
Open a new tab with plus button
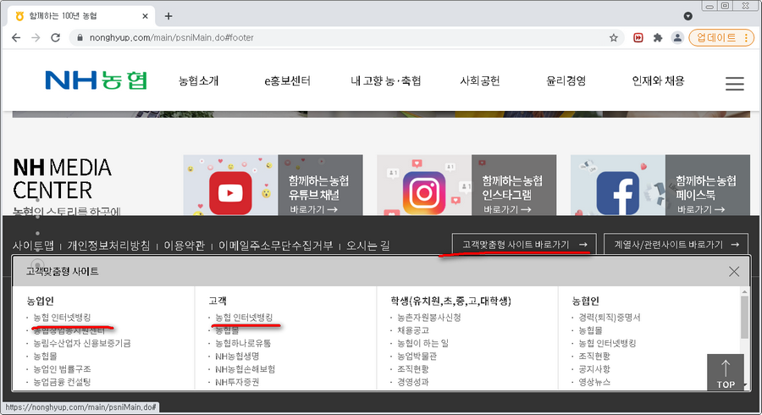(168, 16)
